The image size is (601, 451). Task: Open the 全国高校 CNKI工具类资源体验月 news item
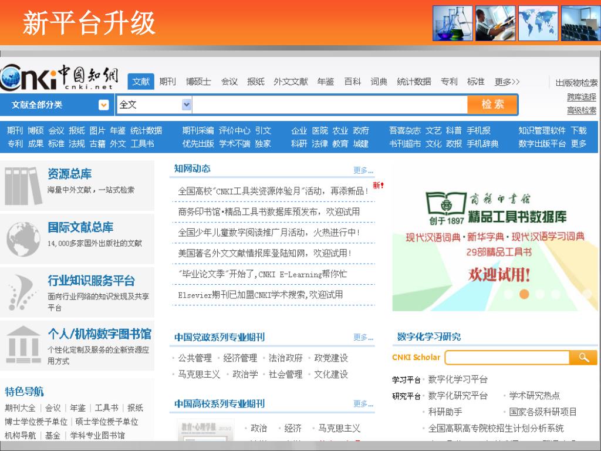273,191
